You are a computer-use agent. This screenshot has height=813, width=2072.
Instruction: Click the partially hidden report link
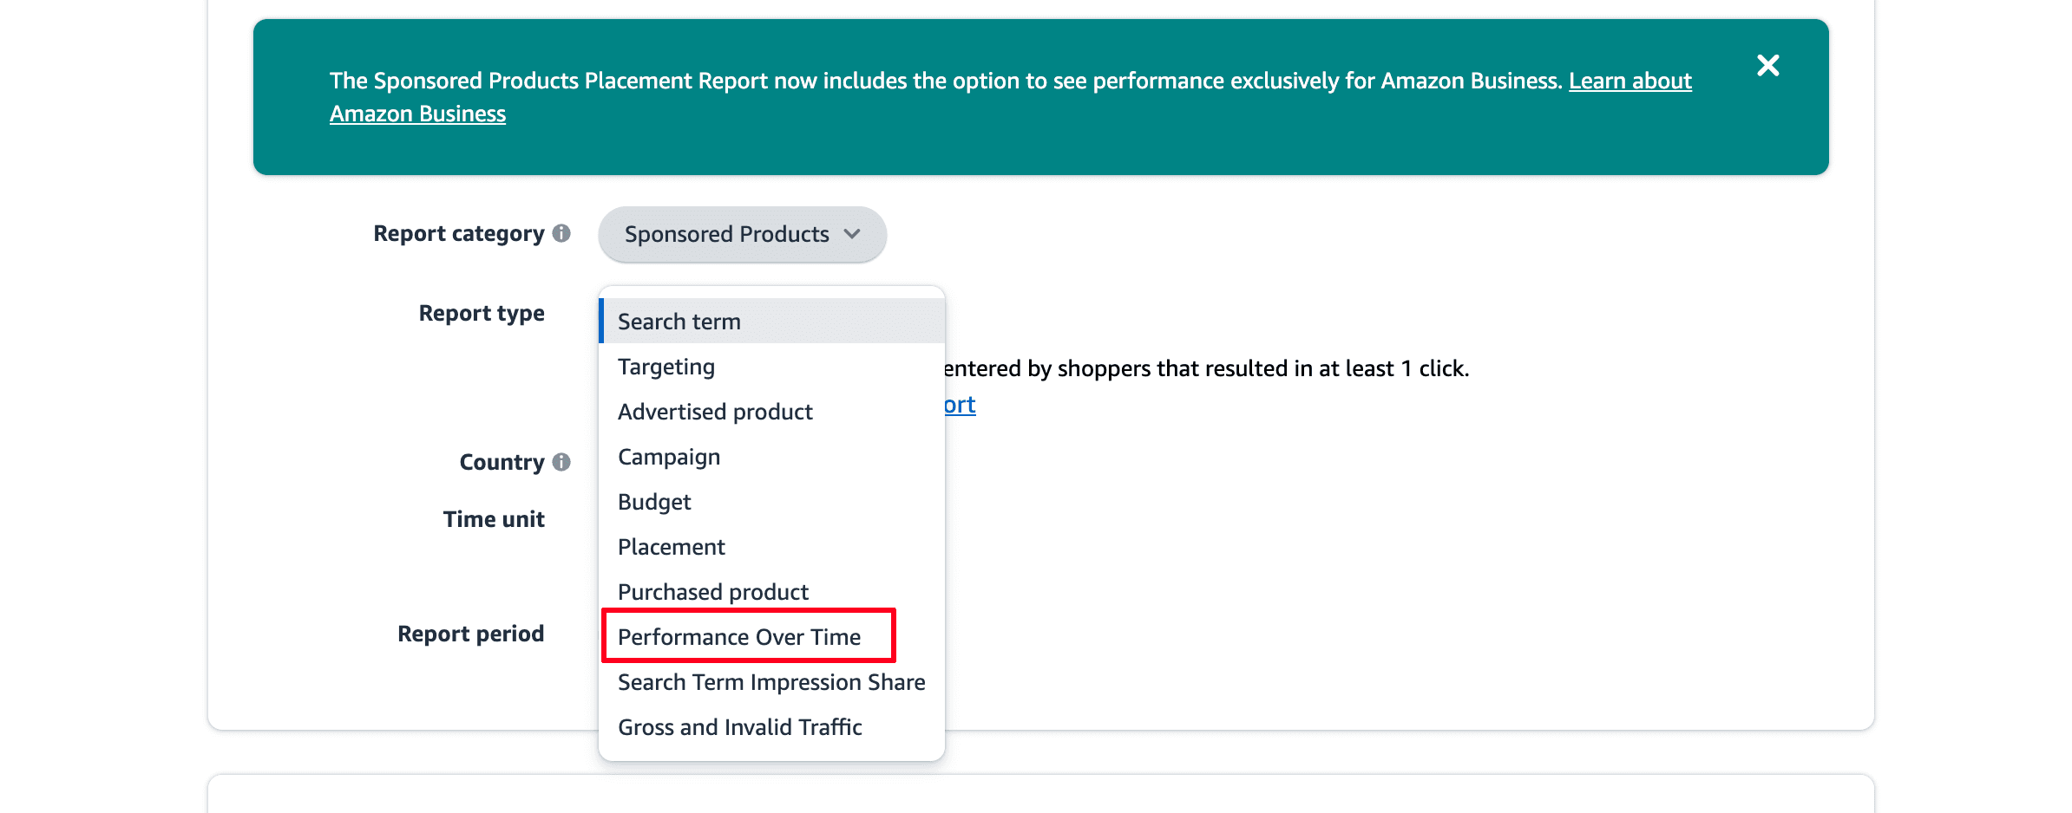959,404
